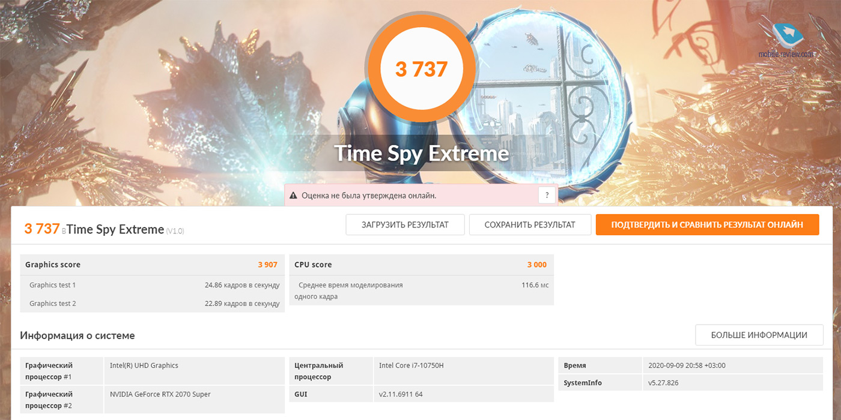Click the Время label
This screenshot has height=420, width=841.
pyautogui.click(x=575, y=365)
